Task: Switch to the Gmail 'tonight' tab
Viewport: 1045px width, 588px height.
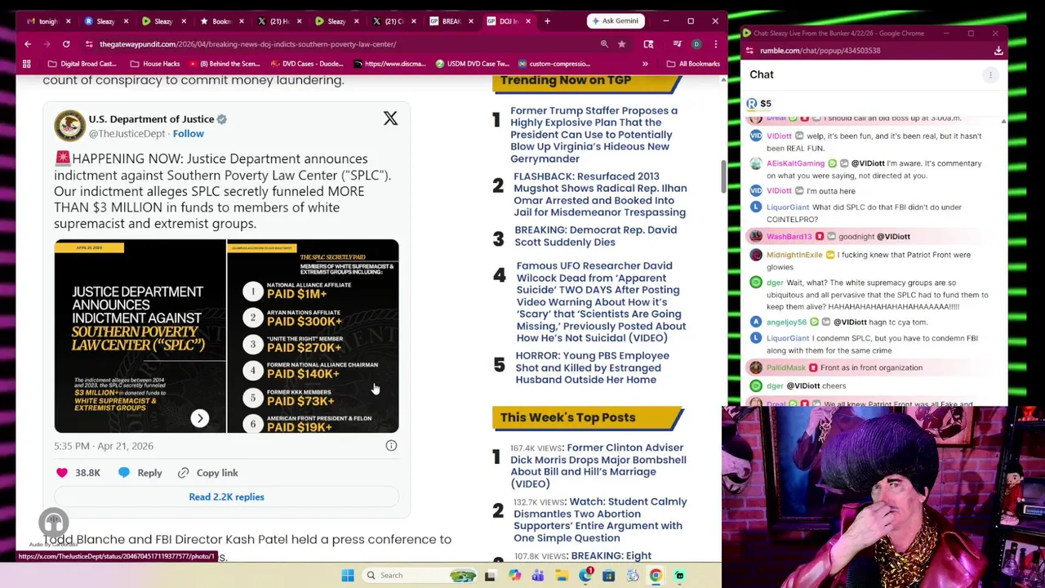Action: pyautogui.click(x=47, y=21)
